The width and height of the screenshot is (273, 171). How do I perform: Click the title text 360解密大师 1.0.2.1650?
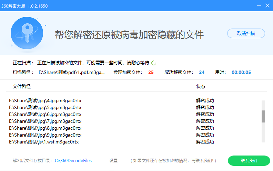[x=24, y=6]
